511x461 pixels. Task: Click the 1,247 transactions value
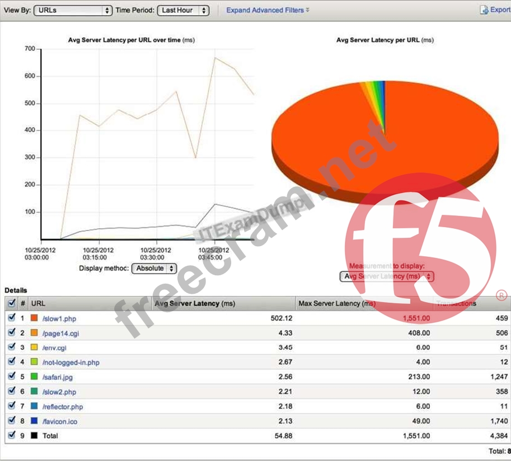(499, 377)
